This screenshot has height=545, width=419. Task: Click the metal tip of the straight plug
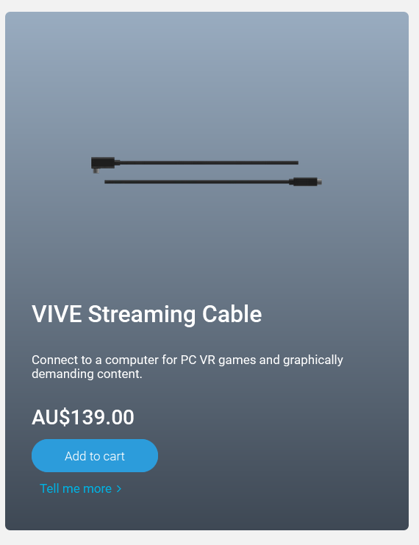tap(320, 182)
